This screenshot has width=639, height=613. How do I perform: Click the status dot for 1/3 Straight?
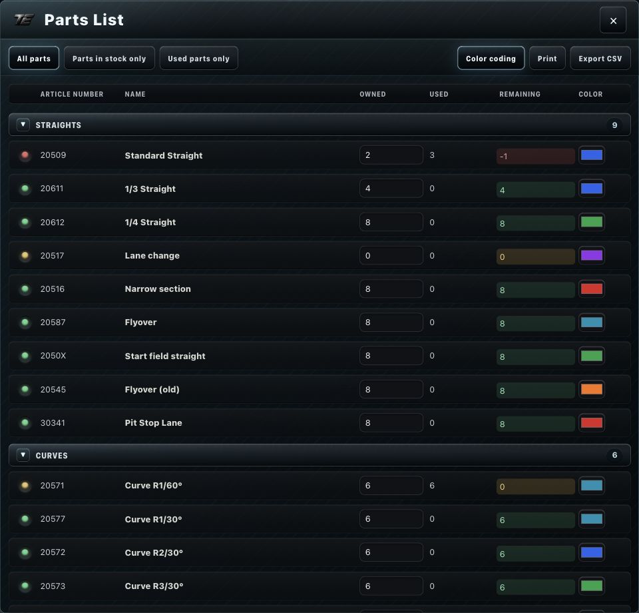click(25, 189)
